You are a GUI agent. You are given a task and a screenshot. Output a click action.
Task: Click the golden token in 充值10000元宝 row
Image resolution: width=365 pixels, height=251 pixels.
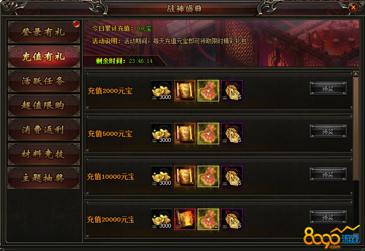click(232, 176)
